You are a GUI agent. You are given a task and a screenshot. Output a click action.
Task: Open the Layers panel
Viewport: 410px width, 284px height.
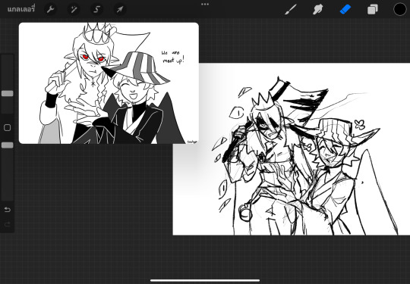click(x=373, y=10)
